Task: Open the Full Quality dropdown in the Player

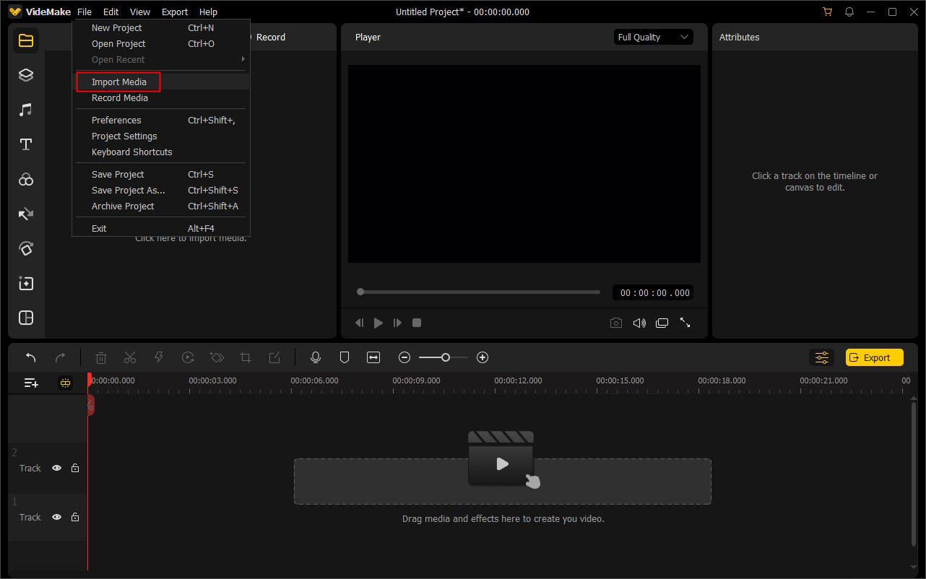Action: pyautogui.click(x=652, y=37)
